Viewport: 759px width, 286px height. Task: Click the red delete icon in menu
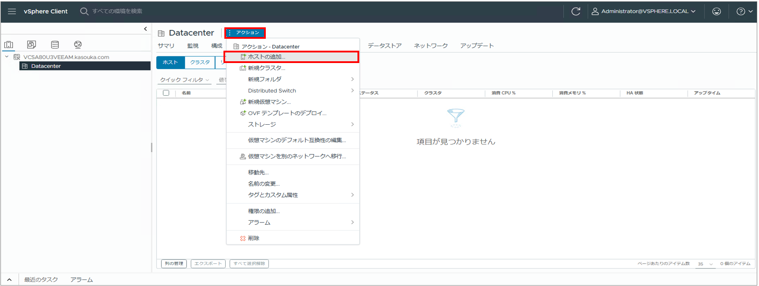pyautogui.click(x=243, y=238)
